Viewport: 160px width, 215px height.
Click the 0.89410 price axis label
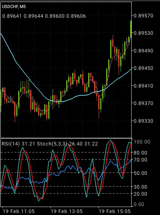(143, 86)
